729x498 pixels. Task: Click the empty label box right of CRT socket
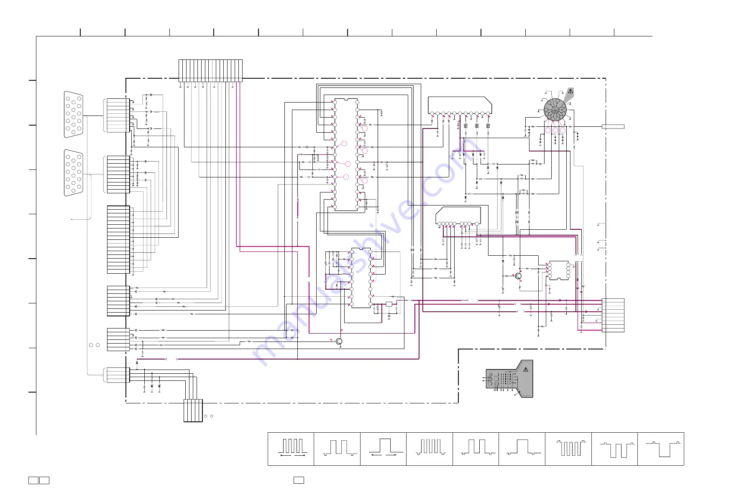coord(613,126)
